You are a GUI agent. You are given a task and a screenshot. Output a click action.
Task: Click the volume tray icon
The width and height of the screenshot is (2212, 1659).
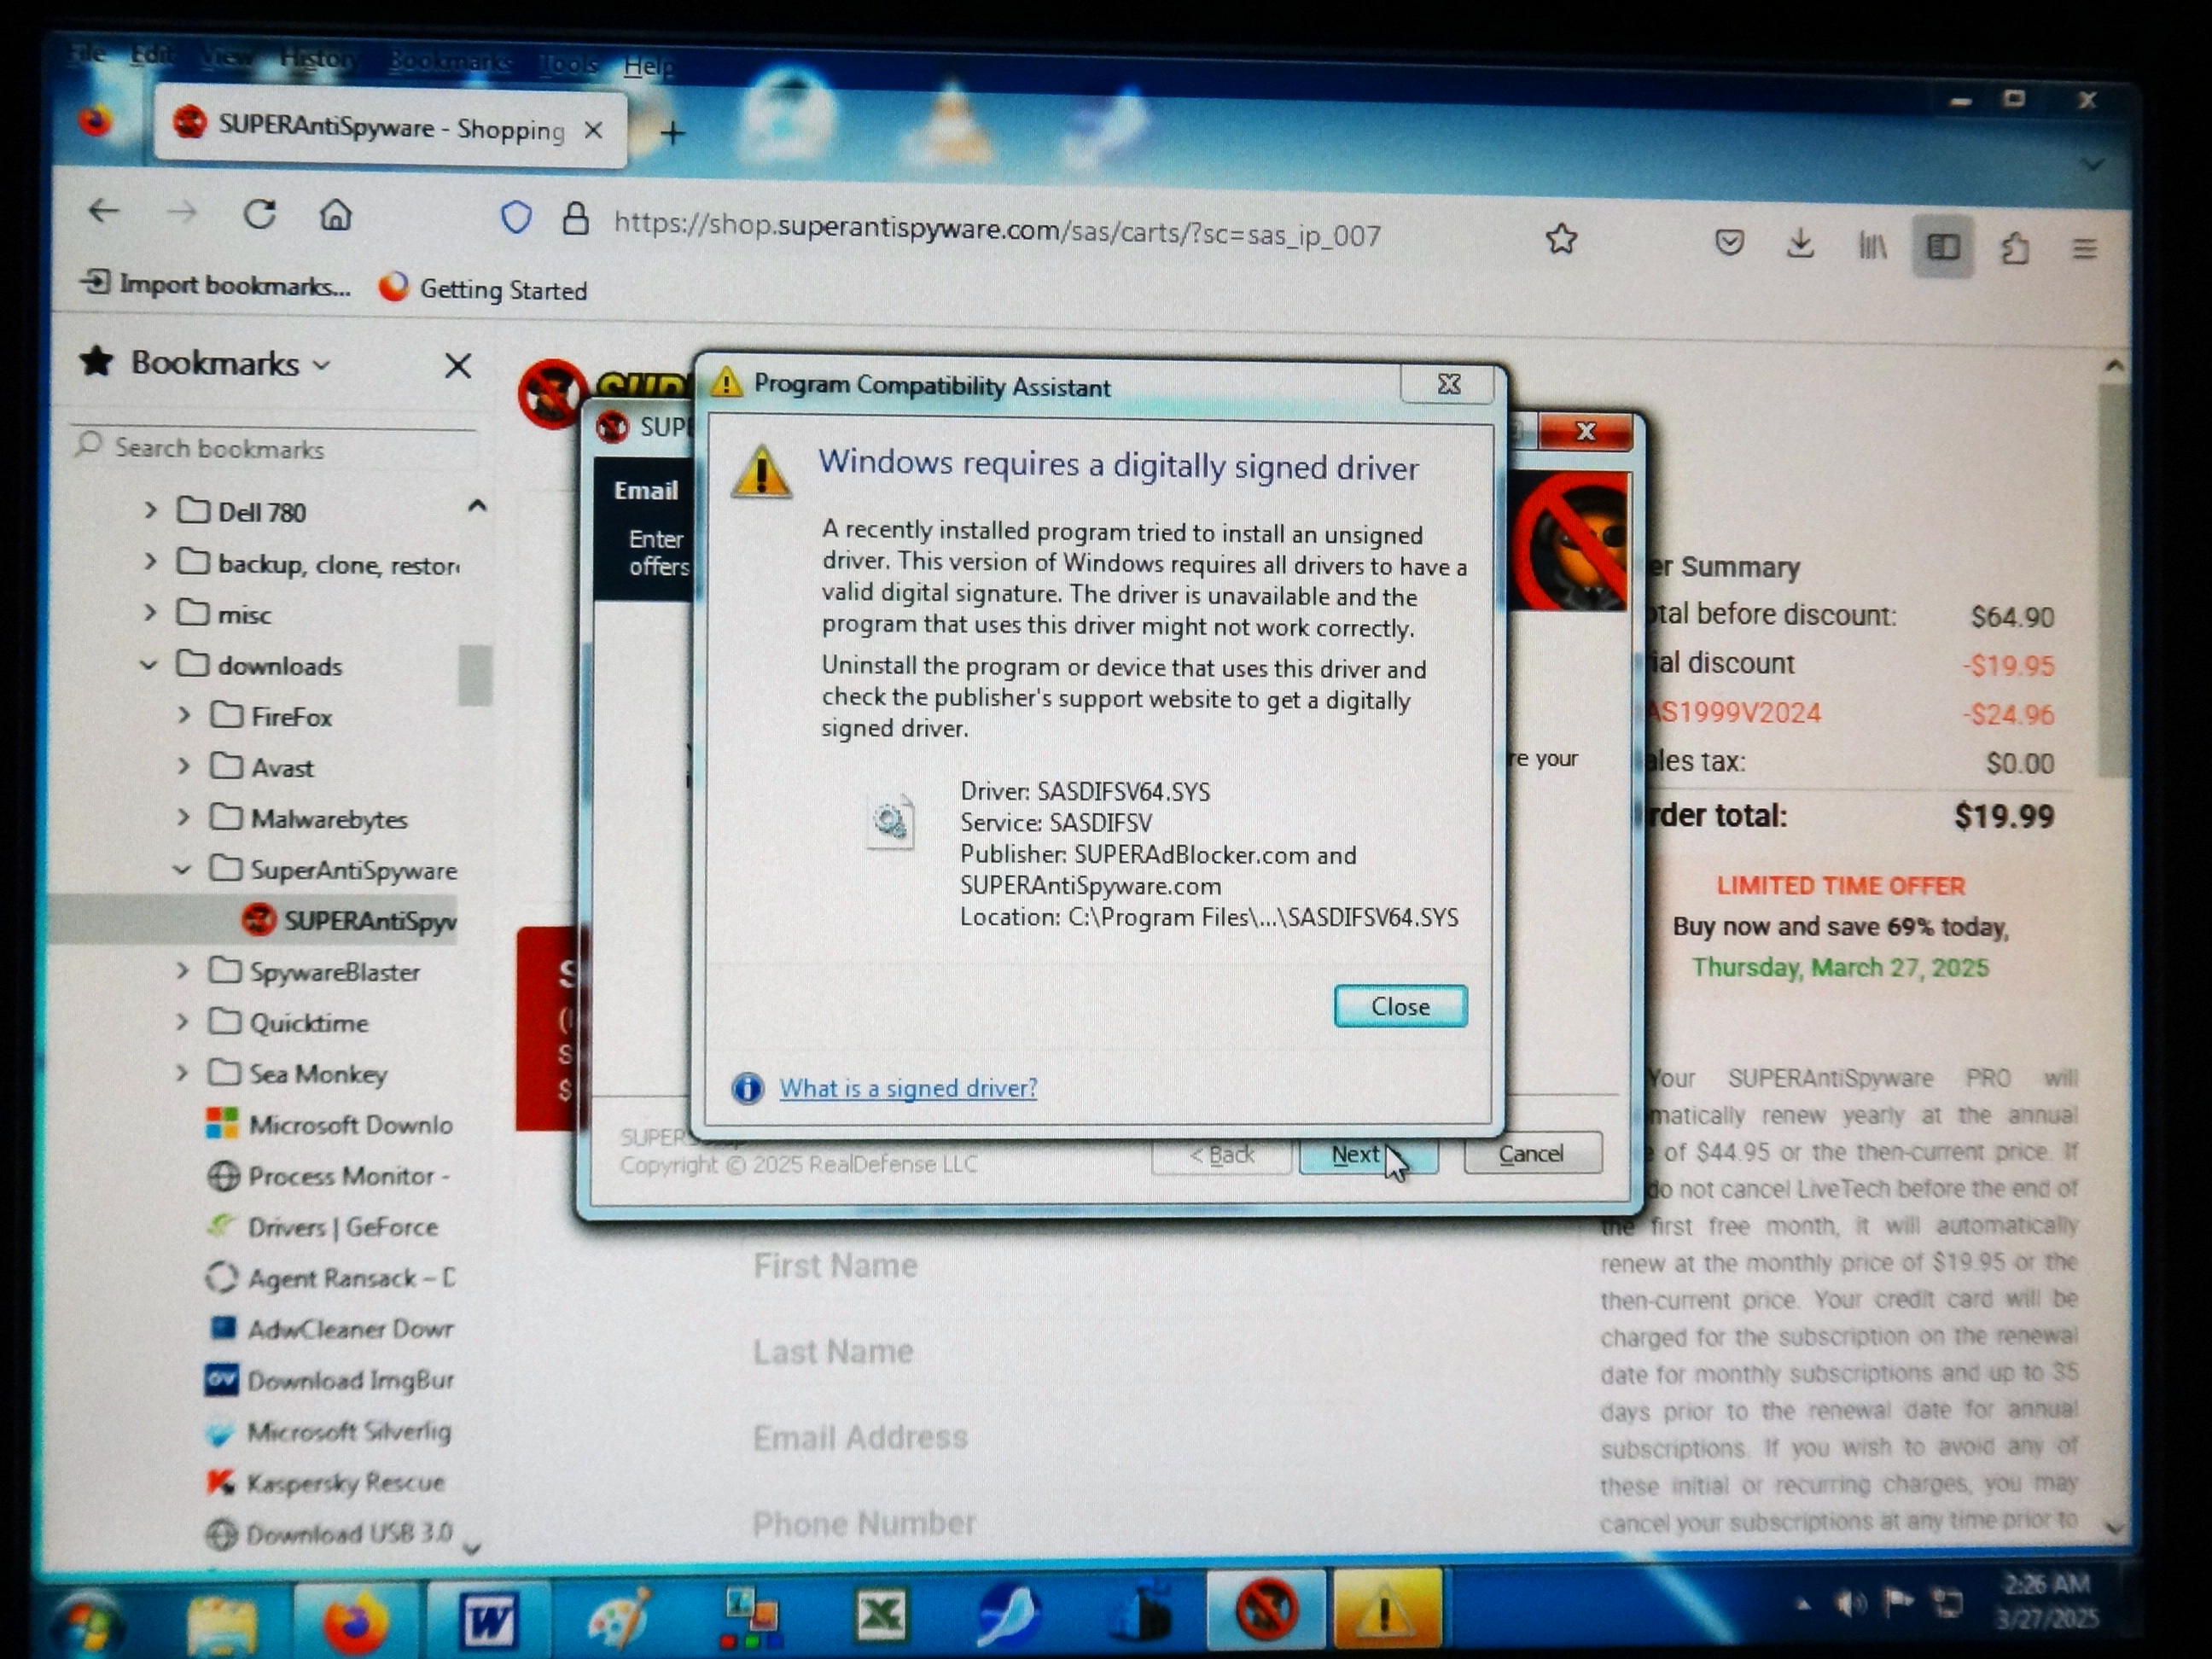click(x=1850, y=1603)
